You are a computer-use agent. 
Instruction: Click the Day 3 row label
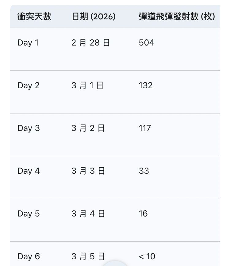click(x=28, y=128)
